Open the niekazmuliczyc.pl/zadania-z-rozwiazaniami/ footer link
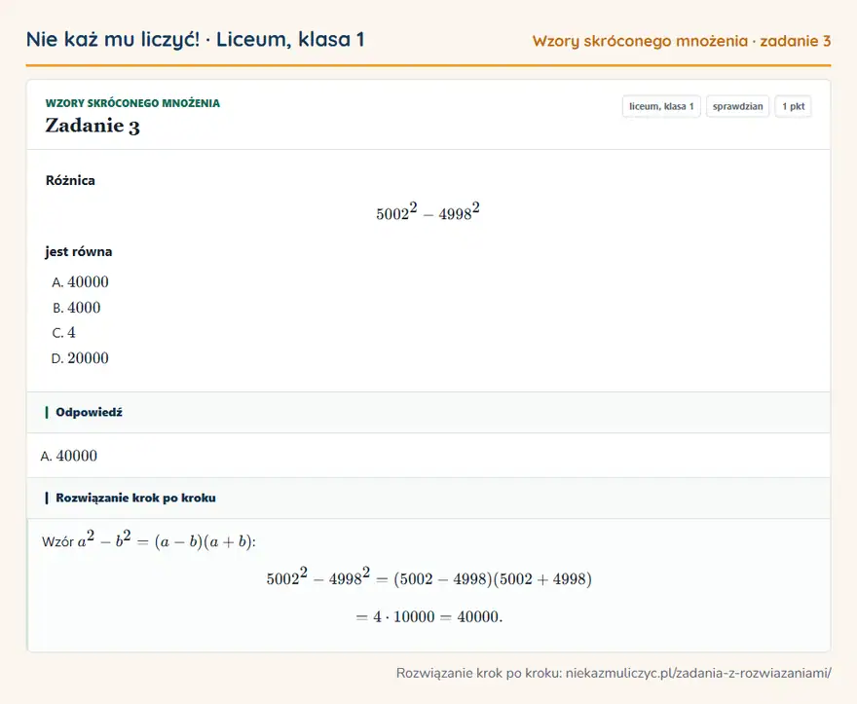This screenshot has height=704, width=857. coord(698,673)
